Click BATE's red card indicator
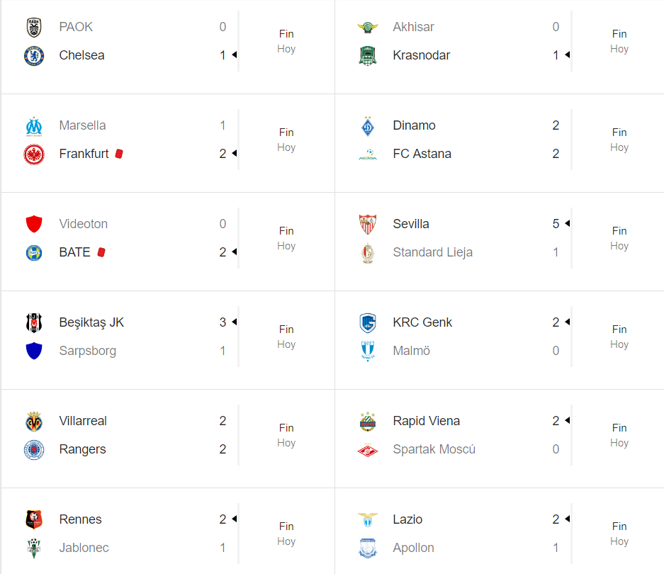 click(x=101, y=252)
